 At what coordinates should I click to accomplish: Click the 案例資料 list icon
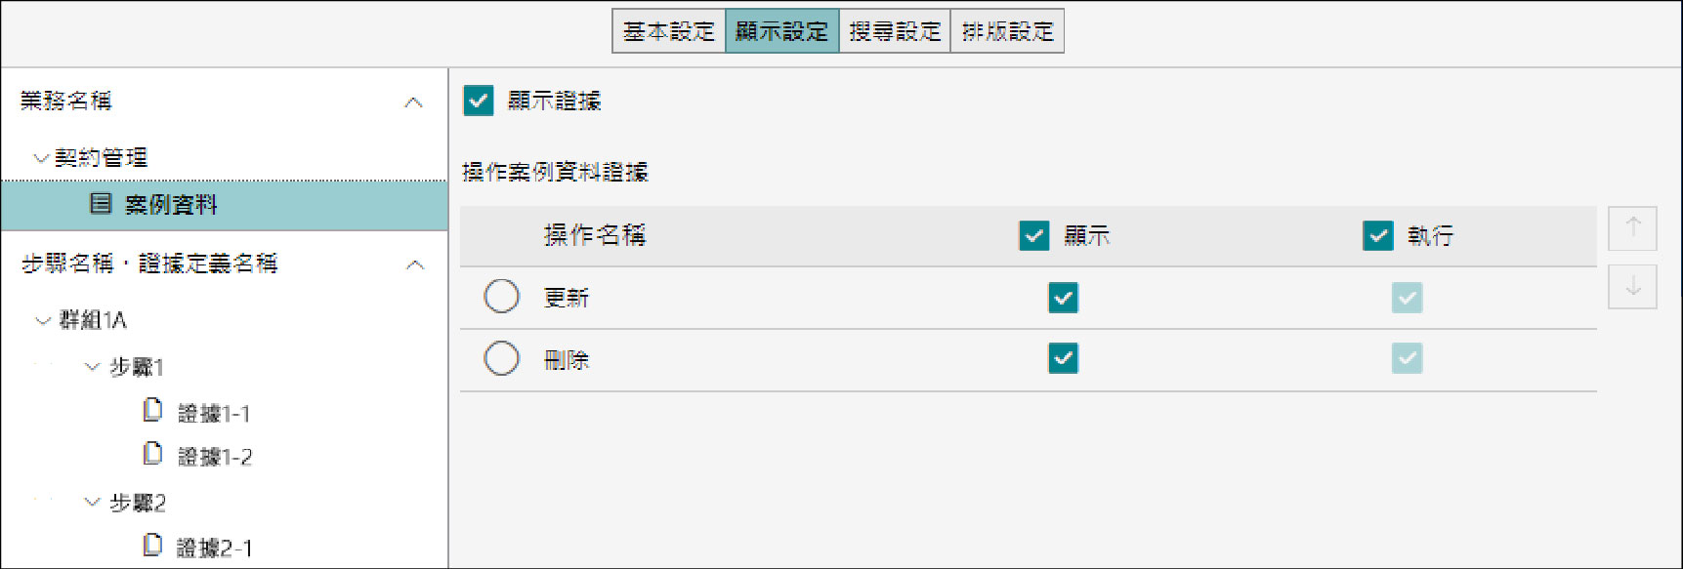tap(101, 204)
